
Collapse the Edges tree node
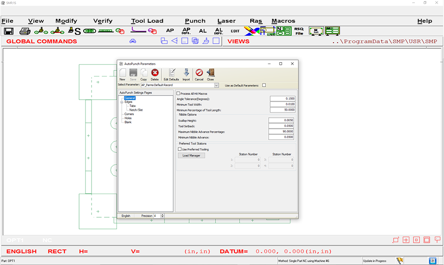coord(122,102)
